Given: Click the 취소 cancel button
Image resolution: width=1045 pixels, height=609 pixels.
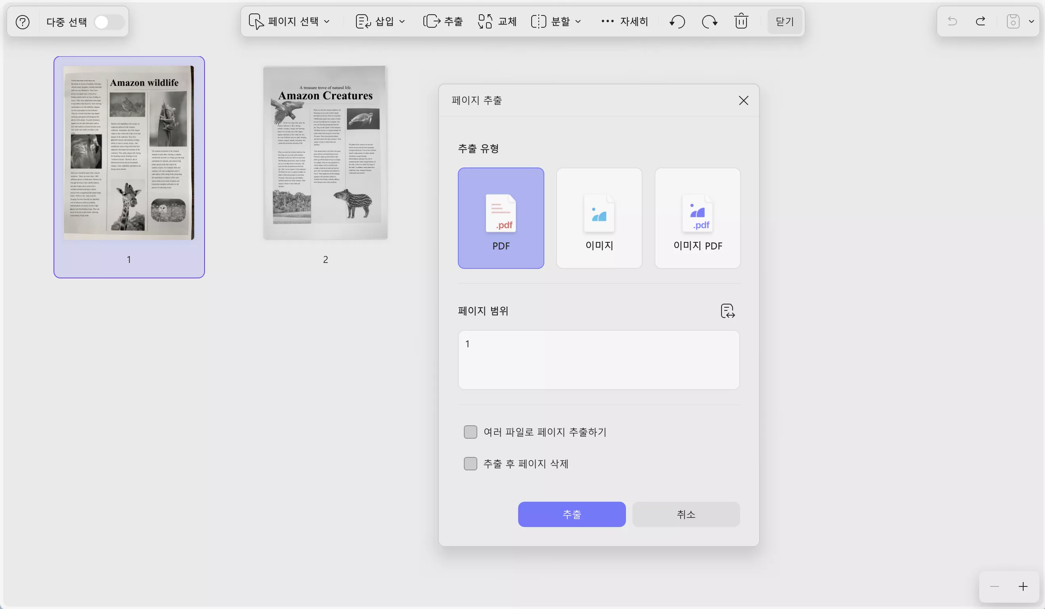Looking at the screenshot, I should [x=686, y=514].
